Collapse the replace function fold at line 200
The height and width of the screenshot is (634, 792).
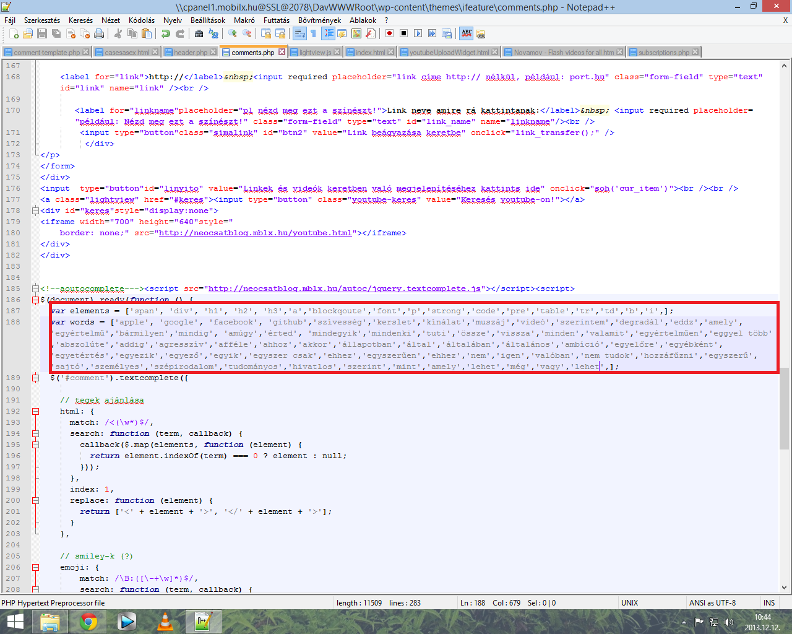35,500
